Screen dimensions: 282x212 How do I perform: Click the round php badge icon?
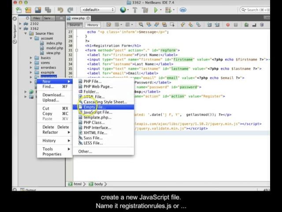[x=183, y=10]
